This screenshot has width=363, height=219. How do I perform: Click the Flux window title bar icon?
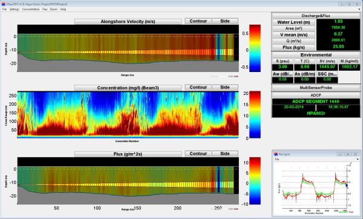pyautogui.click(x=276, y=154)
